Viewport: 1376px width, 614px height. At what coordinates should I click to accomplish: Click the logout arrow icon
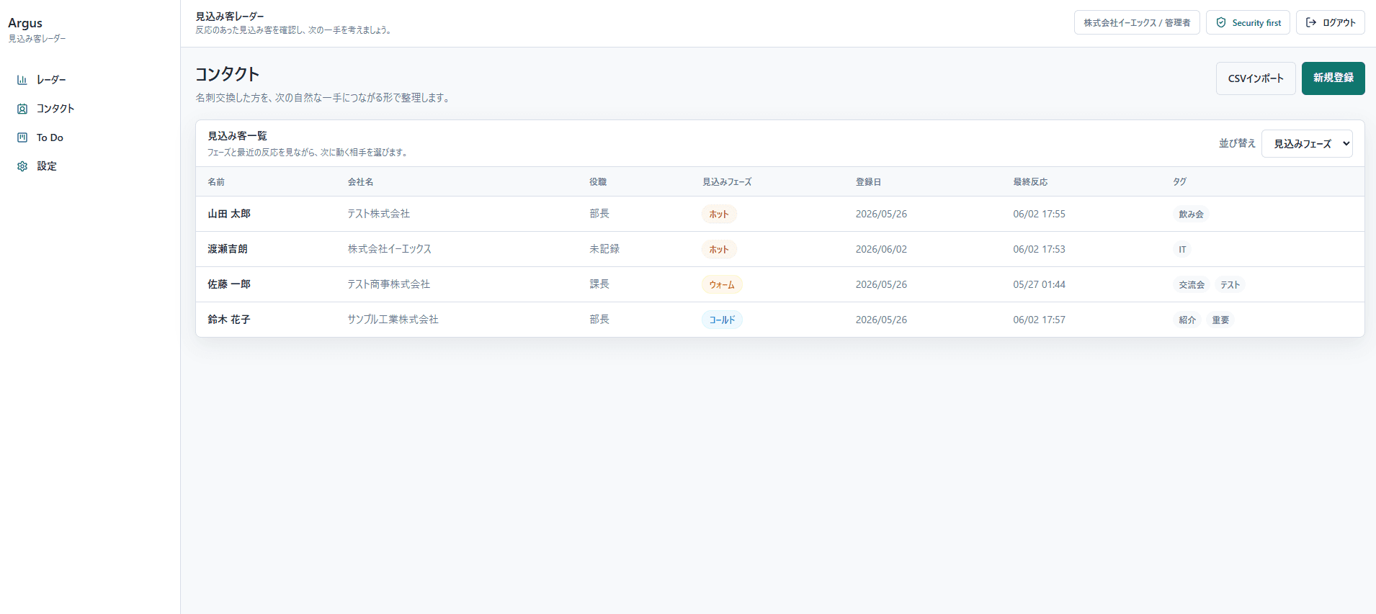pos(1311,23)
